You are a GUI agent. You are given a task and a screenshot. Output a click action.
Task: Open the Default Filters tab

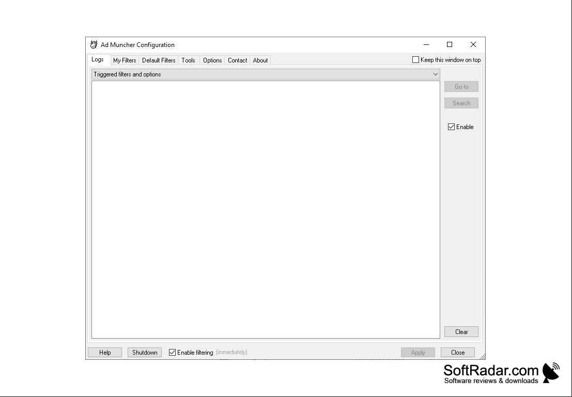159,60
